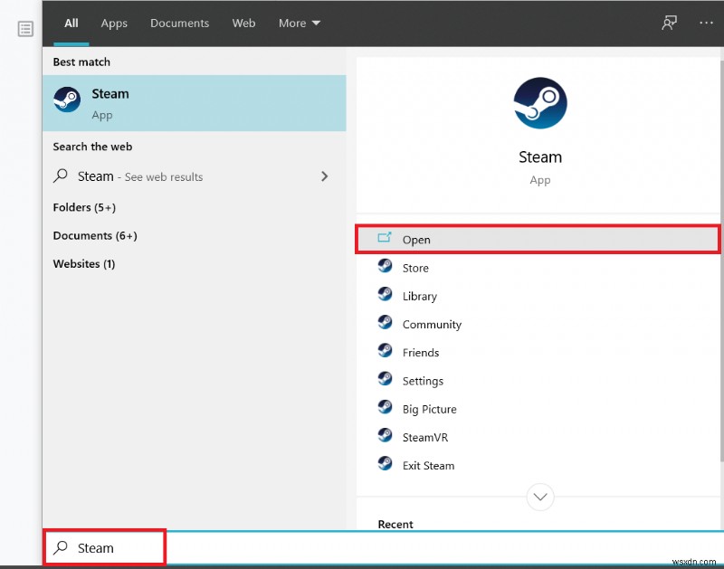Open Steam Settings shortcut
The image size is (724, 569).
[538, 381]
